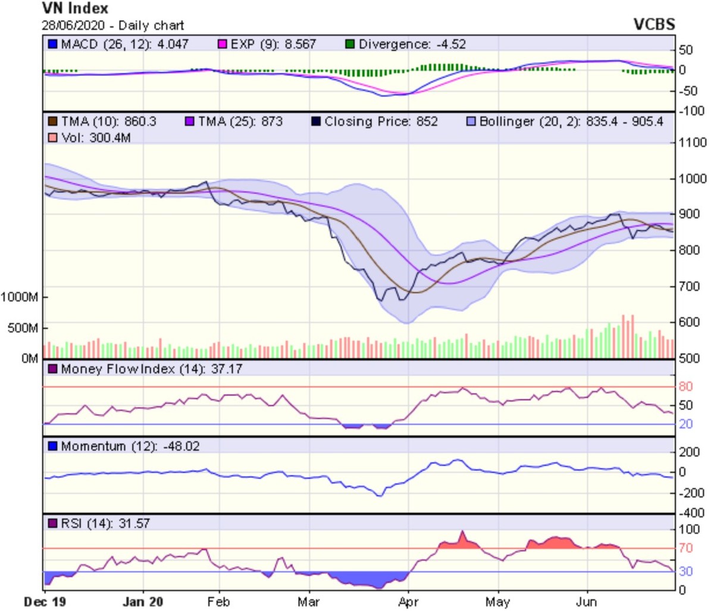Viewport: 714px width, 611px height.
Task: Select the Apr date axis label
Action: point(408,601)
